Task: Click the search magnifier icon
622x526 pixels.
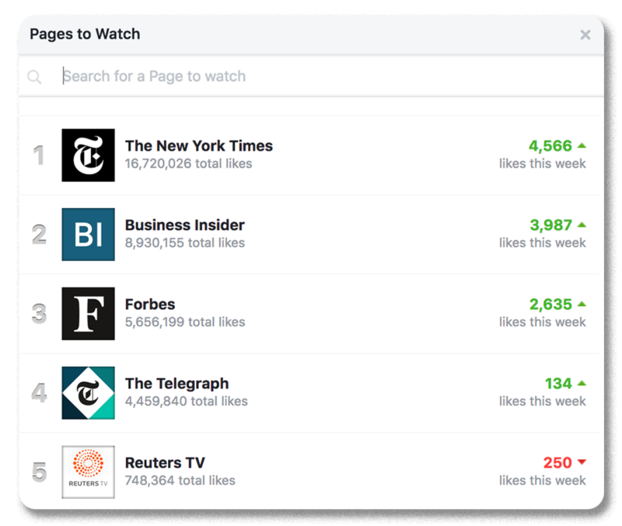Action: (x=34, y=77)
